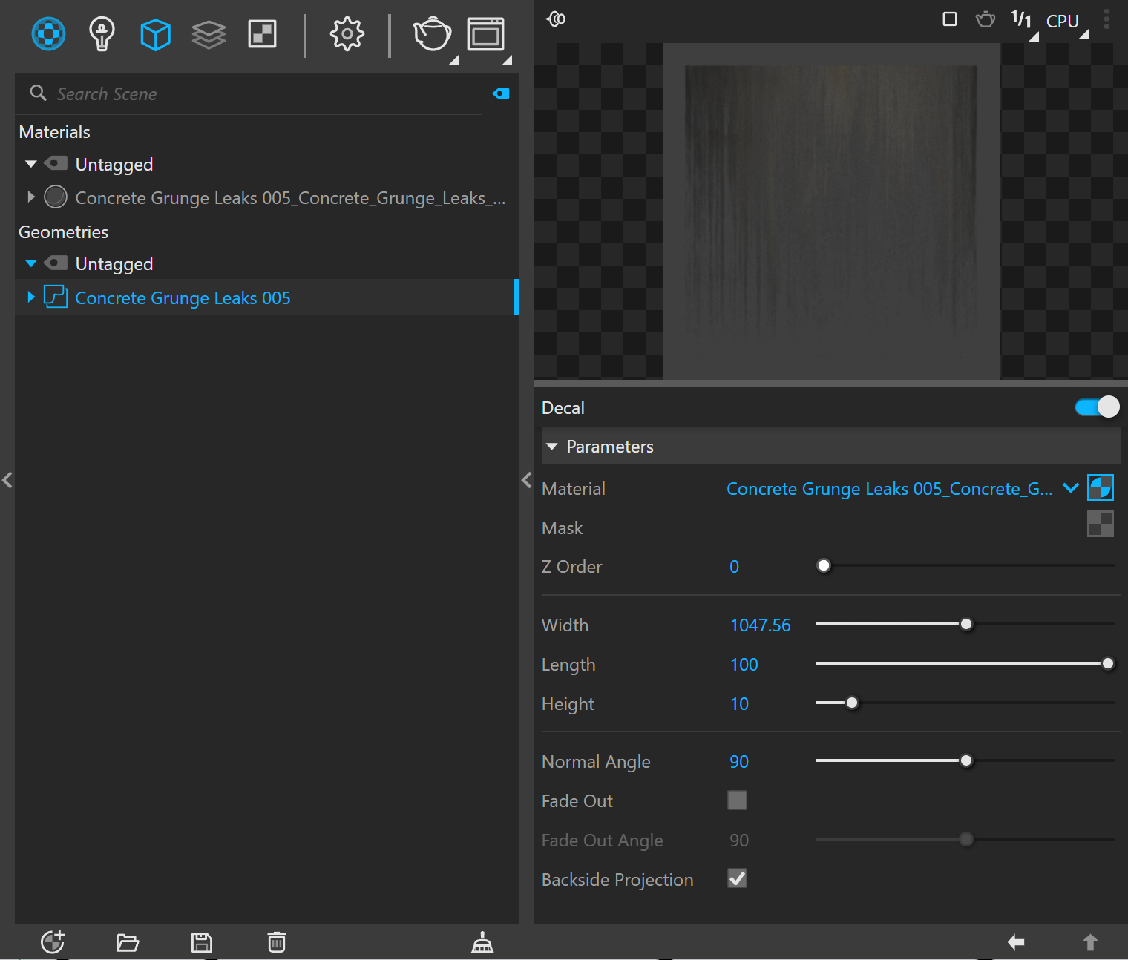The width and height of the screenshot is (1128, 960).
Task: Toggle the Decal enable switch
Action: (x=1098, y=407)
